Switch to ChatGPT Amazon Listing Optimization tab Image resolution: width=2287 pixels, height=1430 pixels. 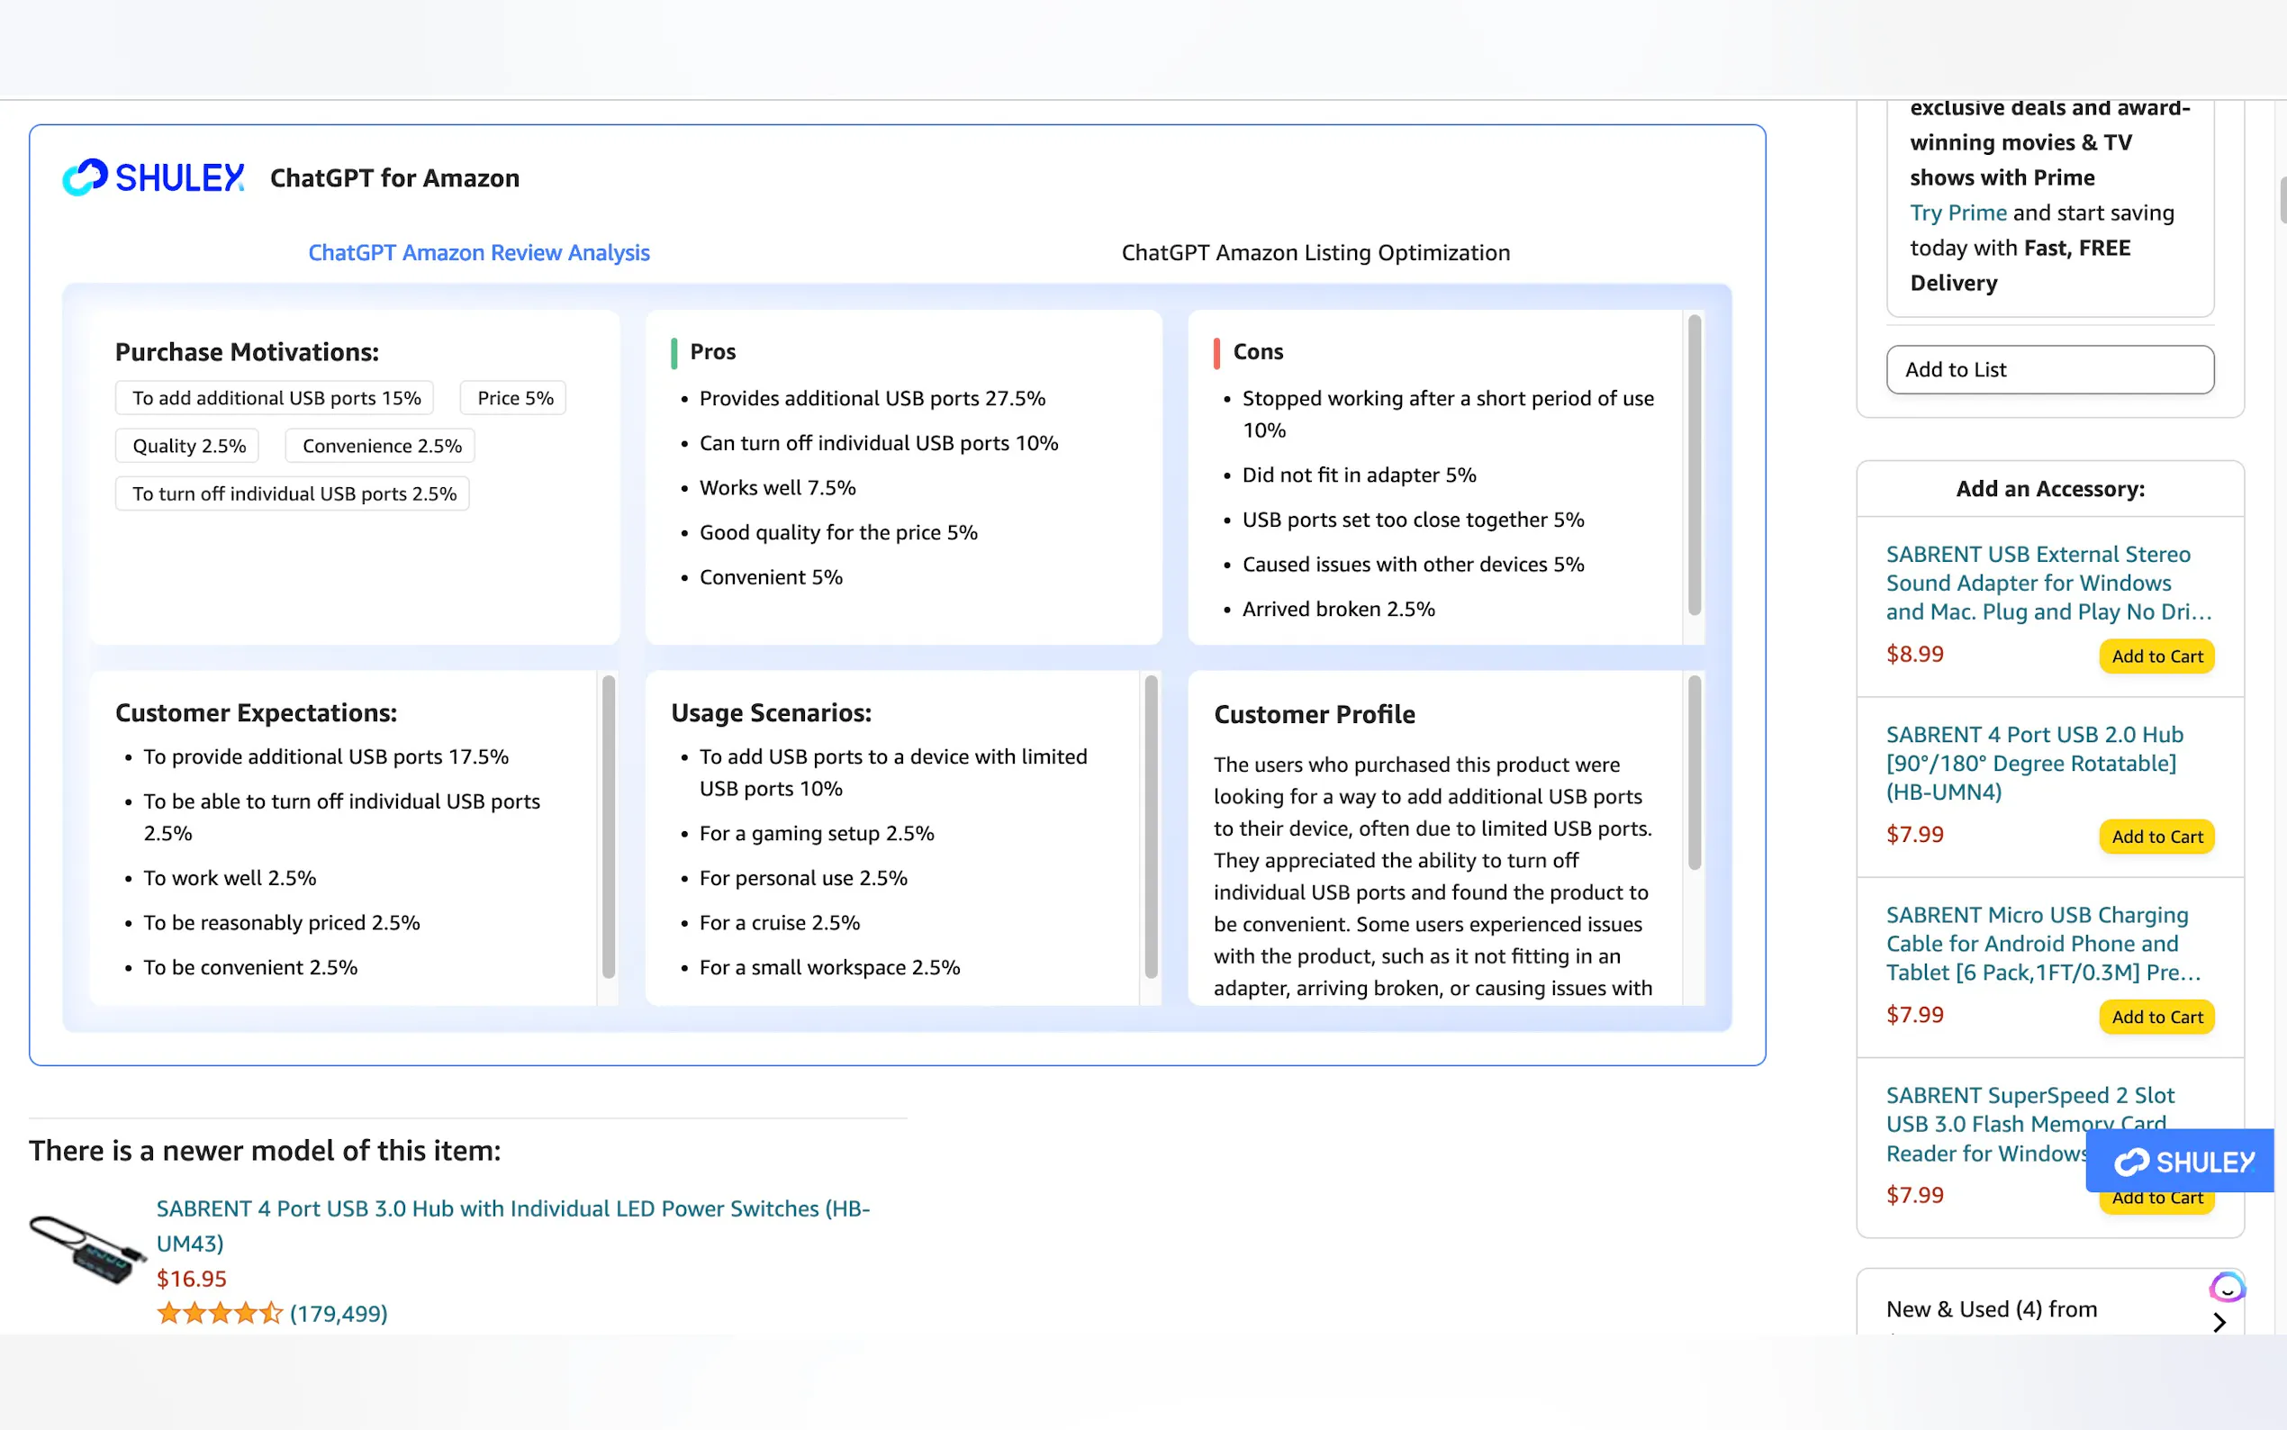pos(1315,252)
